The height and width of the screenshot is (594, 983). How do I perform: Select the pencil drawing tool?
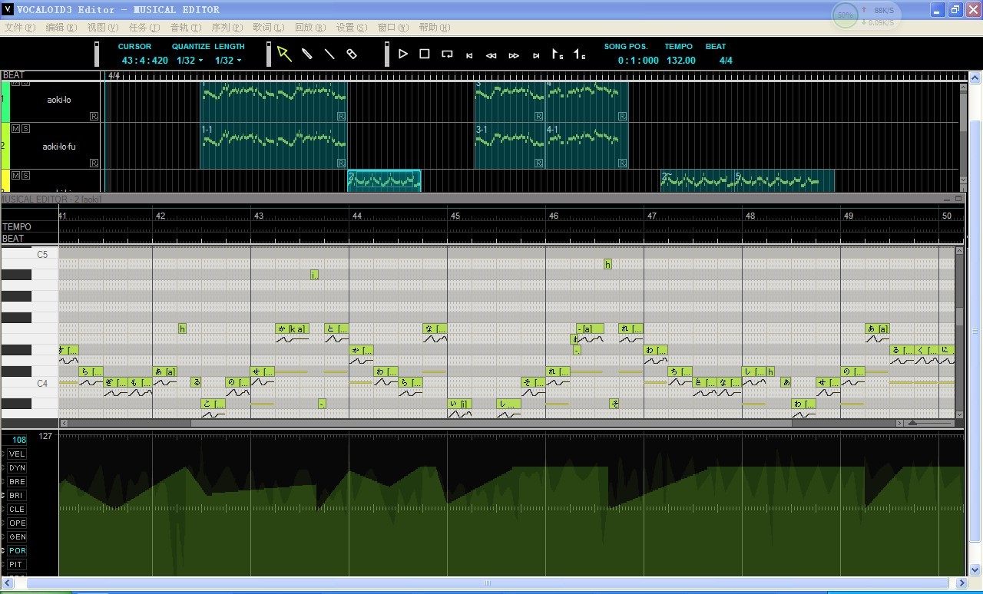click(307, 54)
